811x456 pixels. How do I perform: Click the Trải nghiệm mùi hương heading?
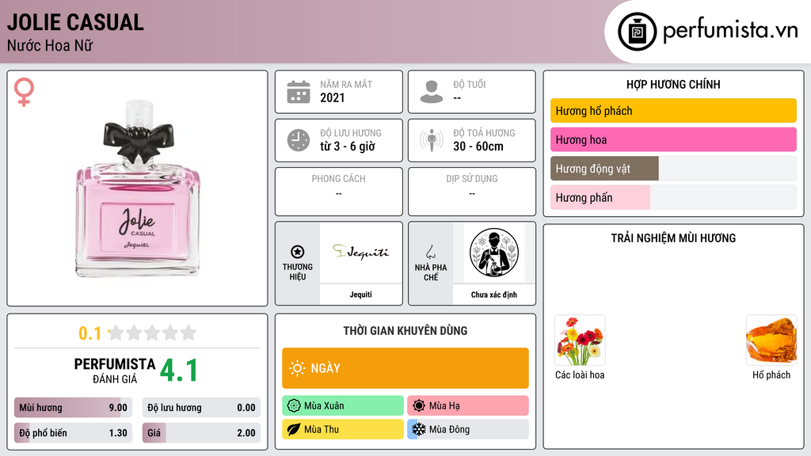click(x=673, y=237)
